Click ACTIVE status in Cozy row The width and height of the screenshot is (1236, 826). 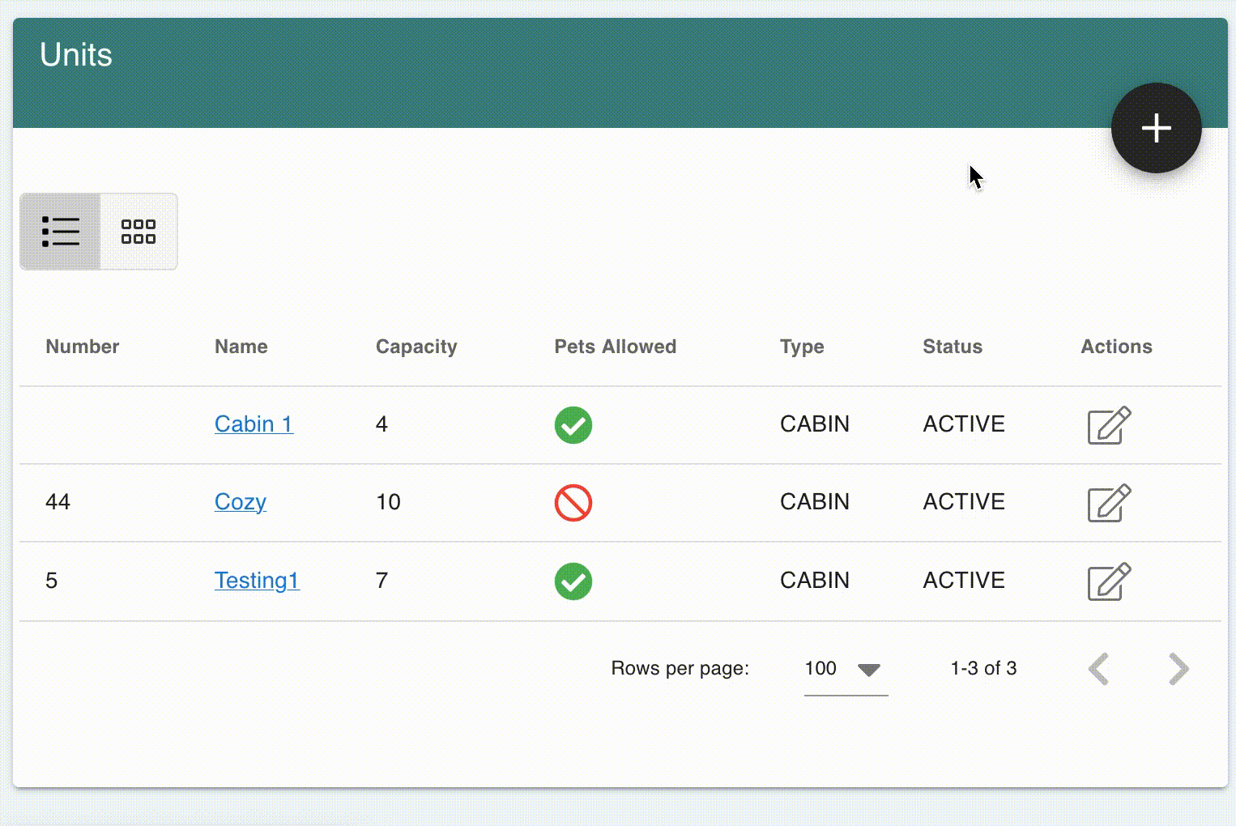point(964,502)
